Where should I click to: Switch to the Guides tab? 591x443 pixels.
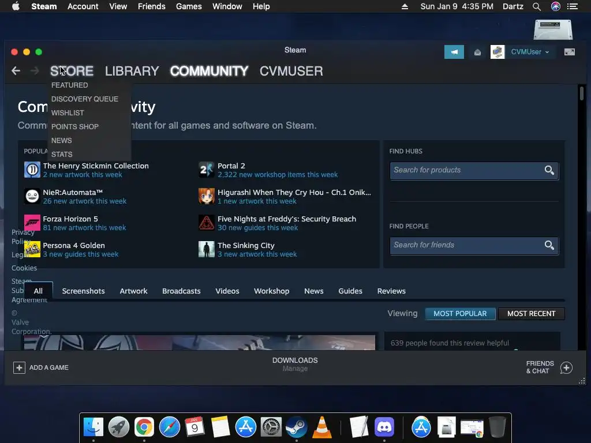(350, 291)
